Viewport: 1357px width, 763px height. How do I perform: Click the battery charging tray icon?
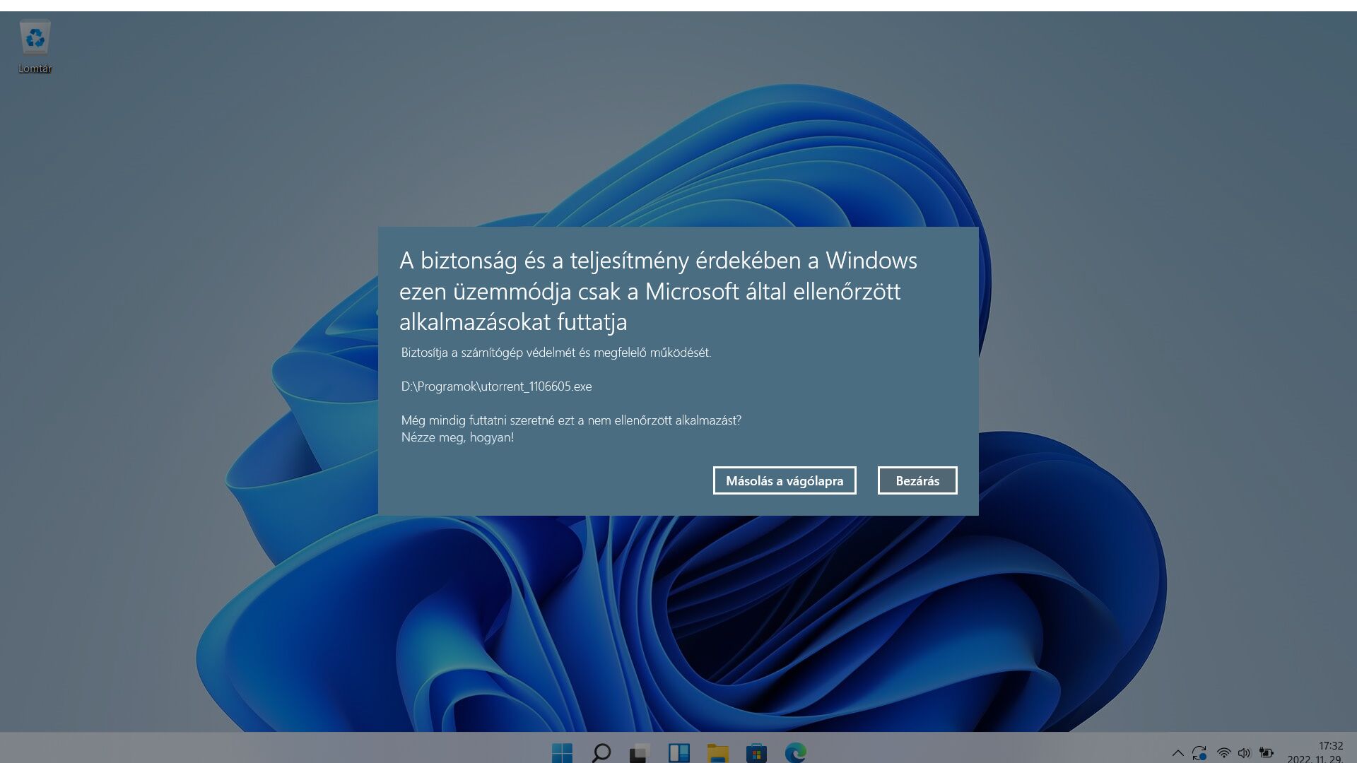point(1267,753)
